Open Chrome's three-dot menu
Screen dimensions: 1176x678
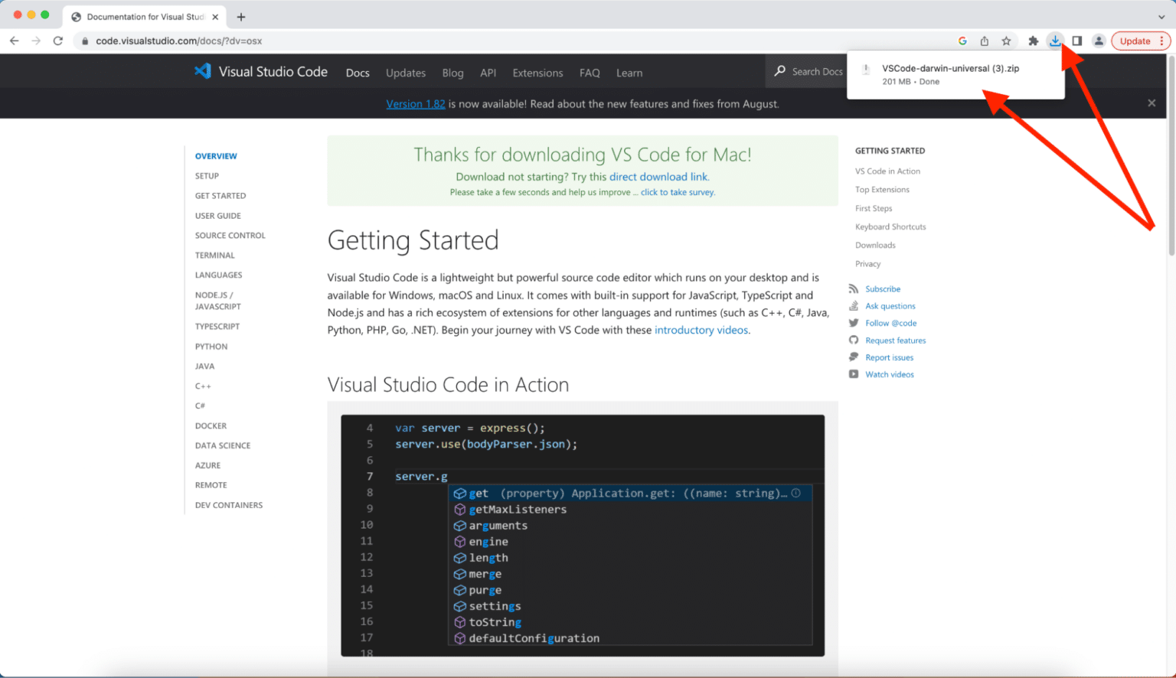[x=1163, y=41]
